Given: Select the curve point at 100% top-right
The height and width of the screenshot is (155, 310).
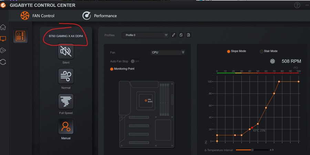Looking at the screenshot, I should tap(299, 82).
